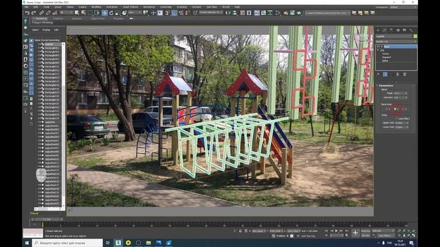Click the Upper Limit value field
440x247 pixels.
click(x=401, y=123)
